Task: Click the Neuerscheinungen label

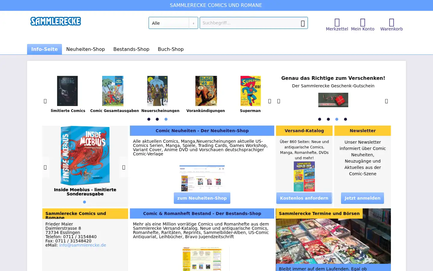Action: (160, 111)
